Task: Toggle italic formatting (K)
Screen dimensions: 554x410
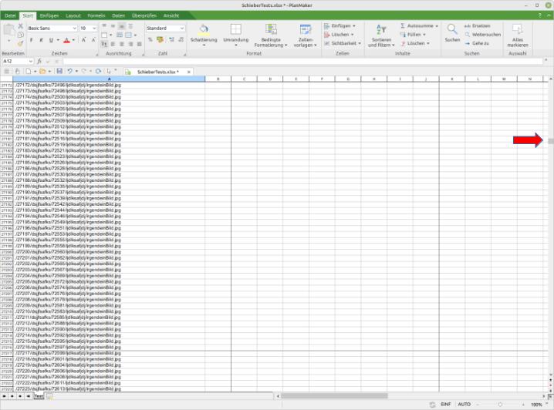Action: click(41, 40)
